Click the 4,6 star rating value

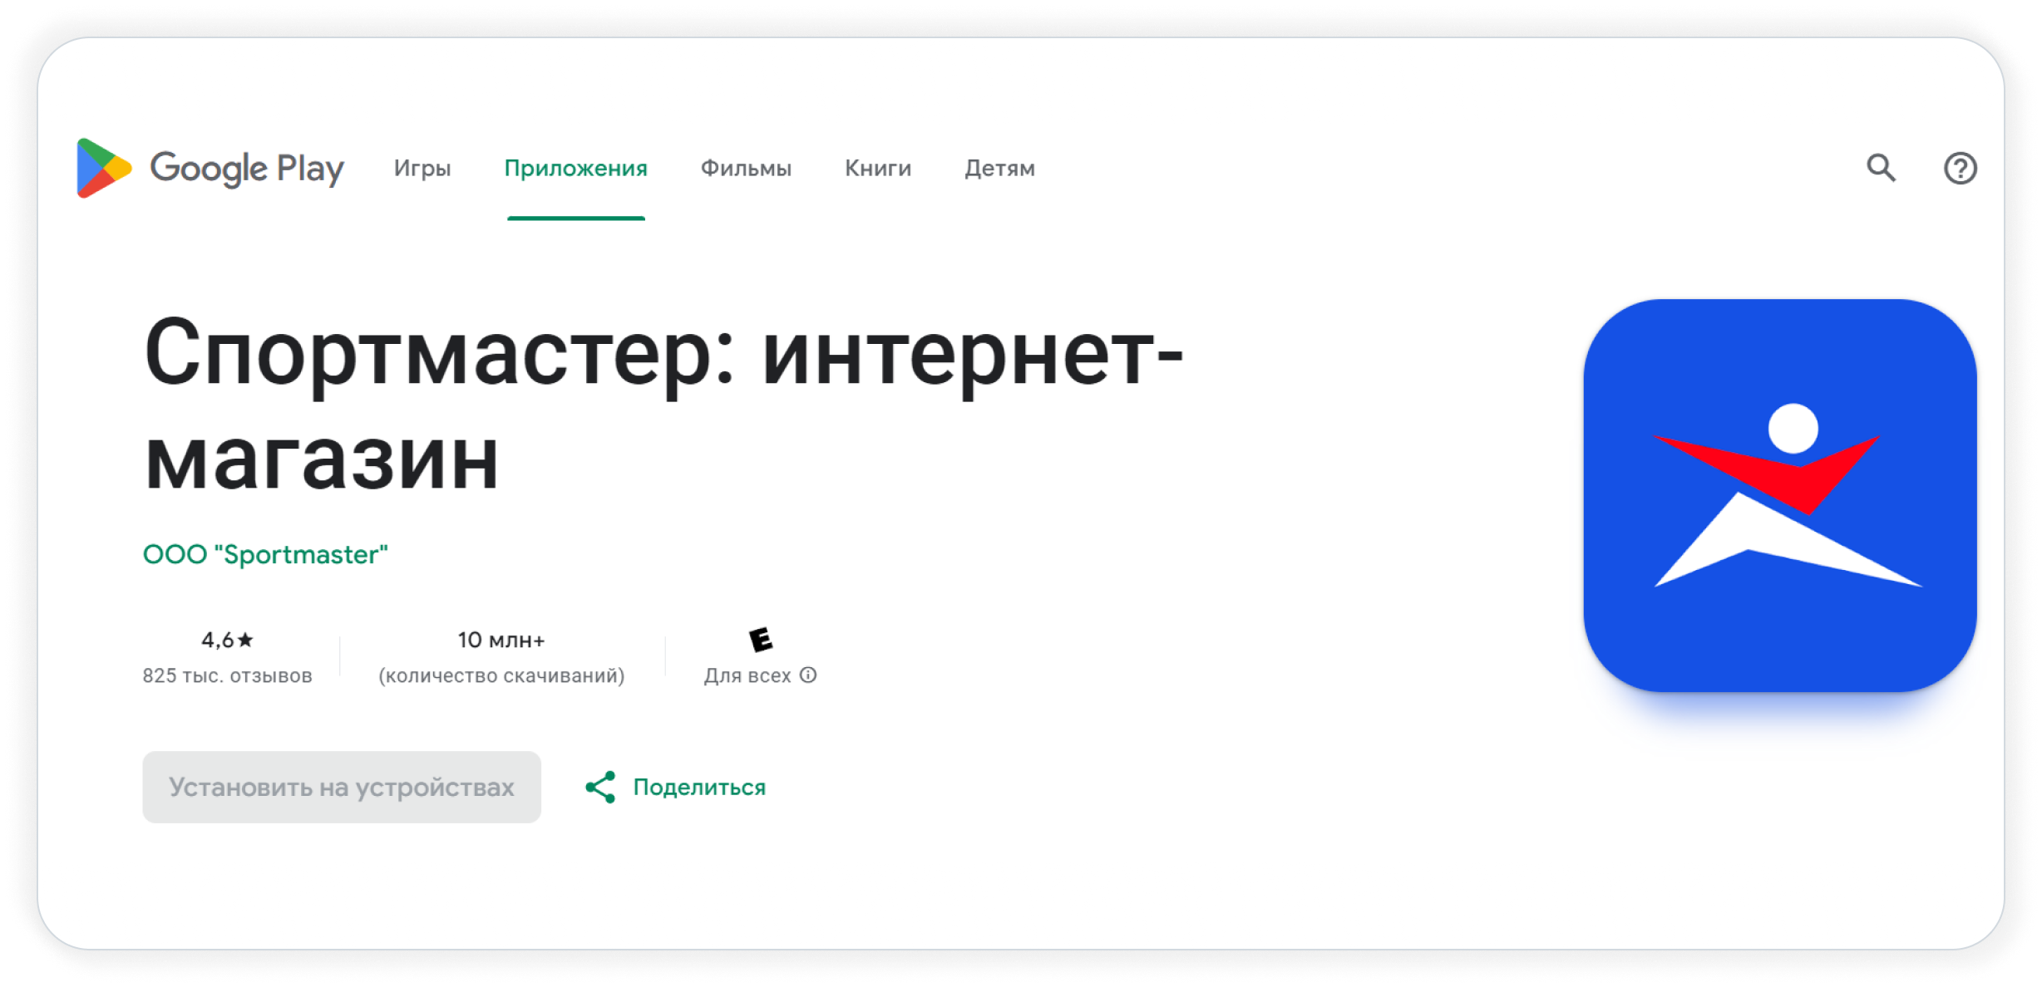227,640
